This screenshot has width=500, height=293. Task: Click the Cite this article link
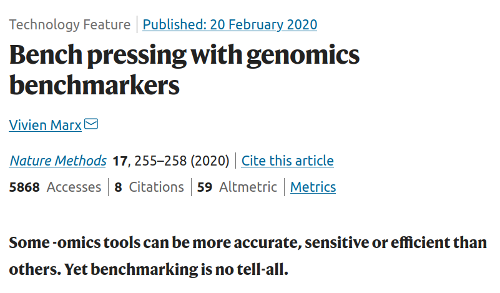[x=287, y=161]
